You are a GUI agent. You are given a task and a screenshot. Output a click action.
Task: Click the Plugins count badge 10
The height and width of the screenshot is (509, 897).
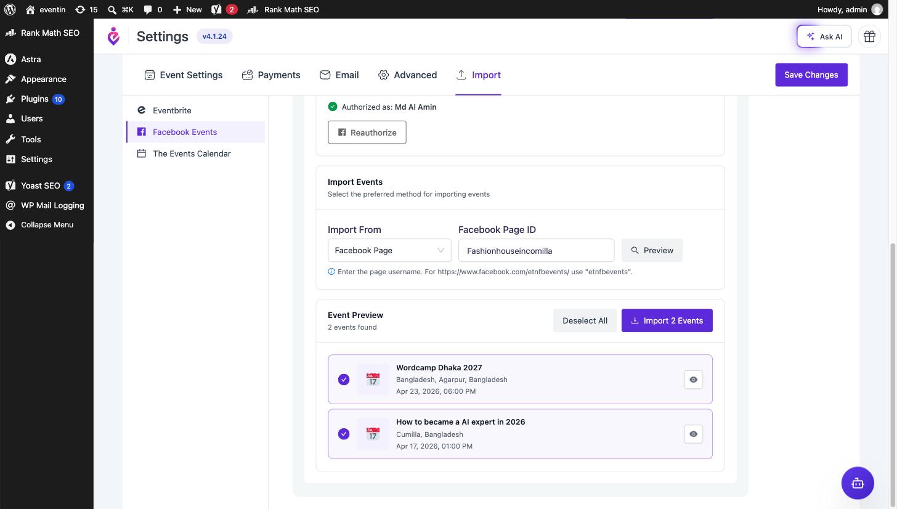pos(59,99)
